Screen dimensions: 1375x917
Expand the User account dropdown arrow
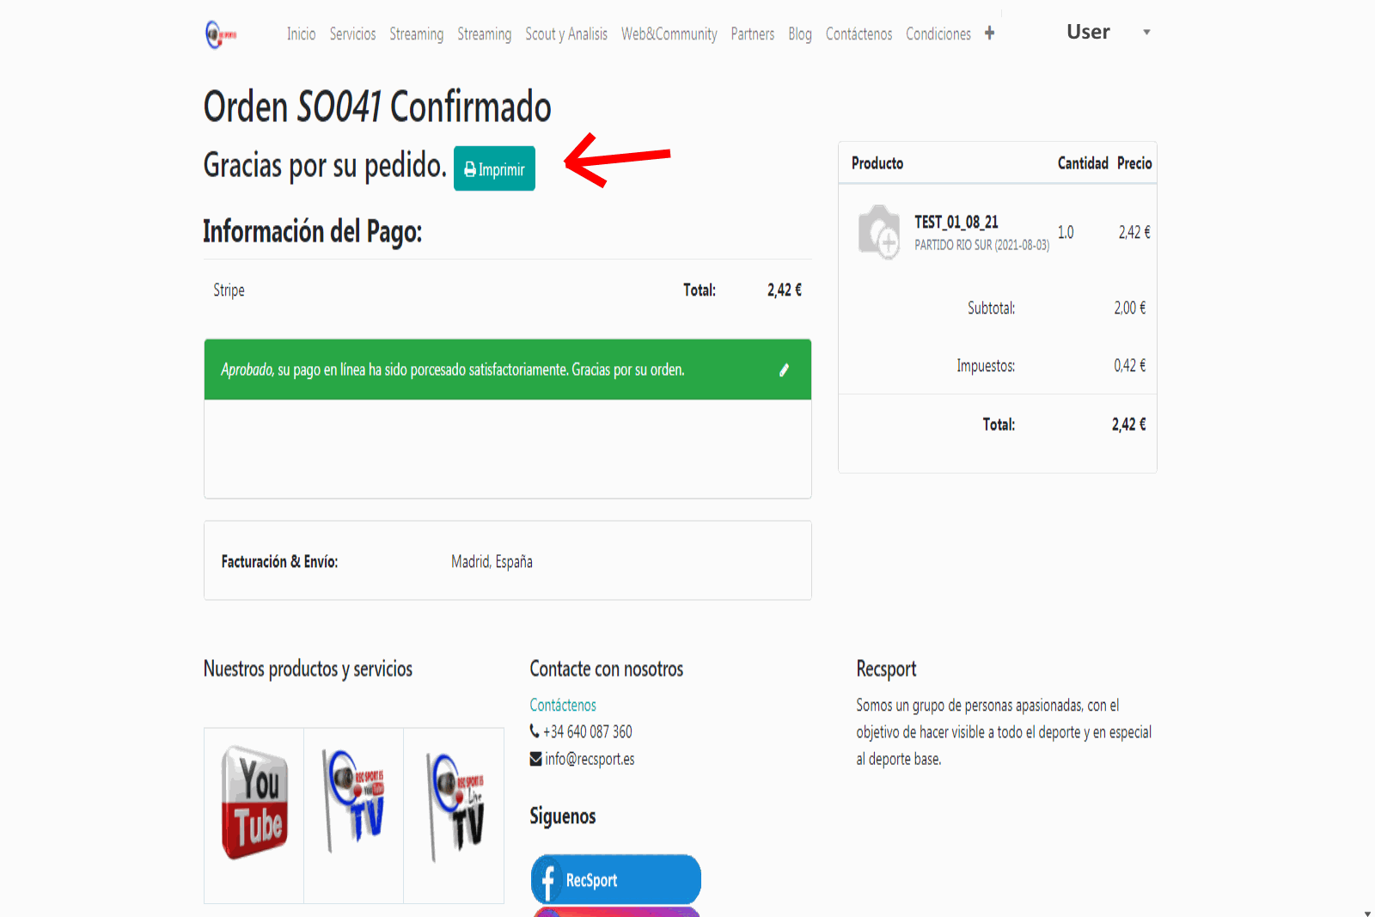[1146, 33]
